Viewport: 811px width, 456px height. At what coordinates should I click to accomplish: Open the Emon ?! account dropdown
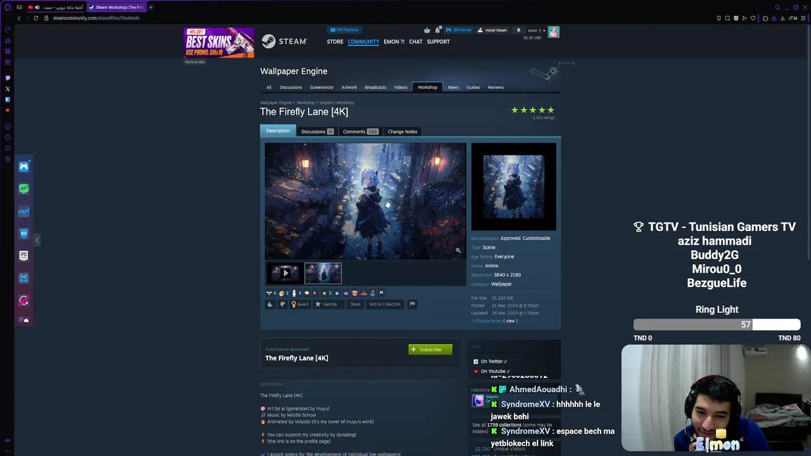(537, 30)
